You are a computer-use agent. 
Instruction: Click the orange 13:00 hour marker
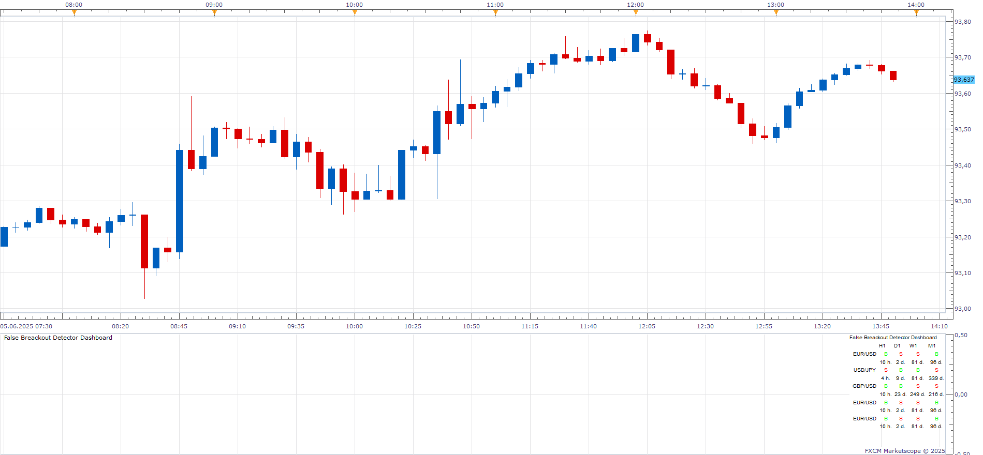776,13
